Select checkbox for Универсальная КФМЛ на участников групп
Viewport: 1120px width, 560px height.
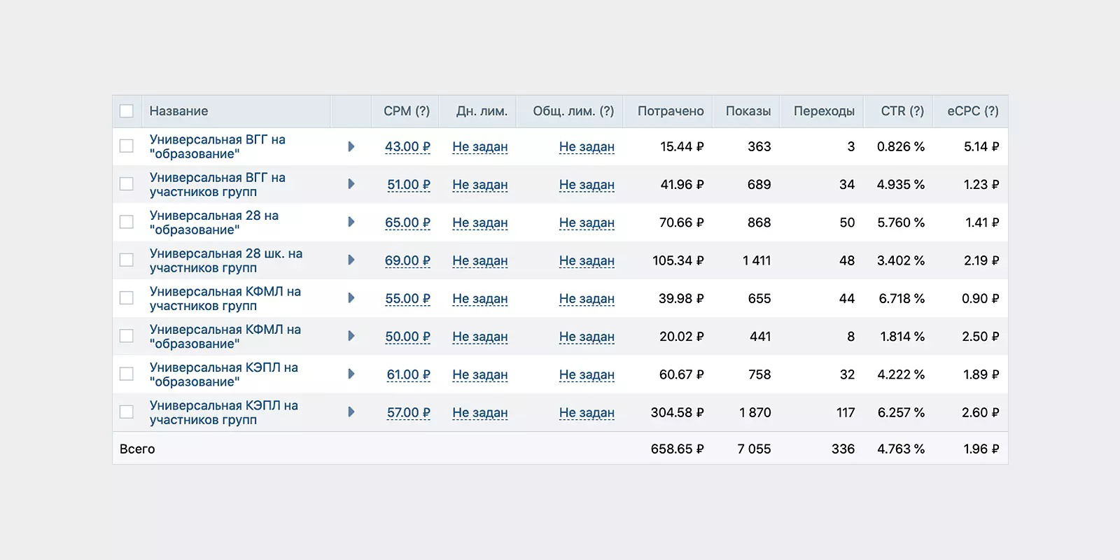point(127,297)
